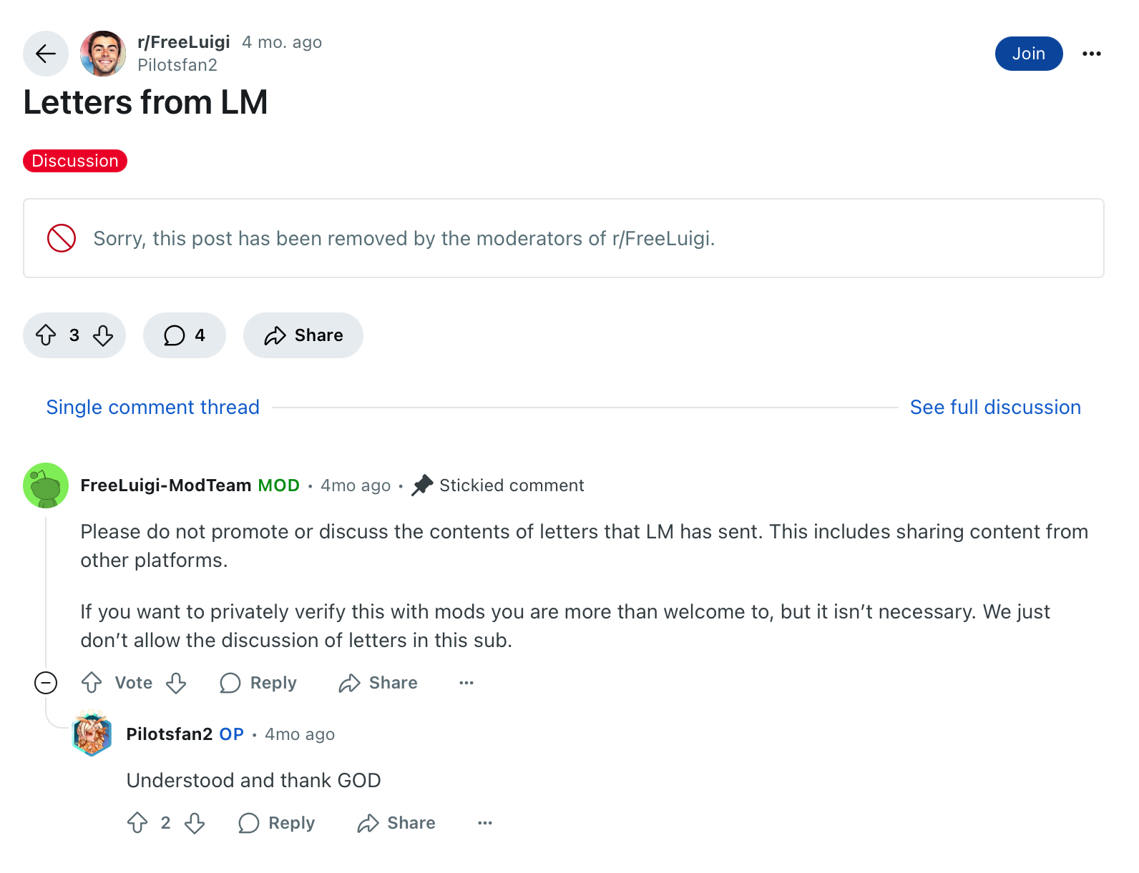Go back using the arrow button
The height and width of the screenshot is (873, 1139).
point(46,54)
